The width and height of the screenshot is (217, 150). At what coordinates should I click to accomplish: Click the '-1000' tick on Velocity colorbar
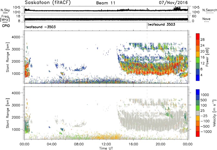pyautogui.click(x=206, y=132)
